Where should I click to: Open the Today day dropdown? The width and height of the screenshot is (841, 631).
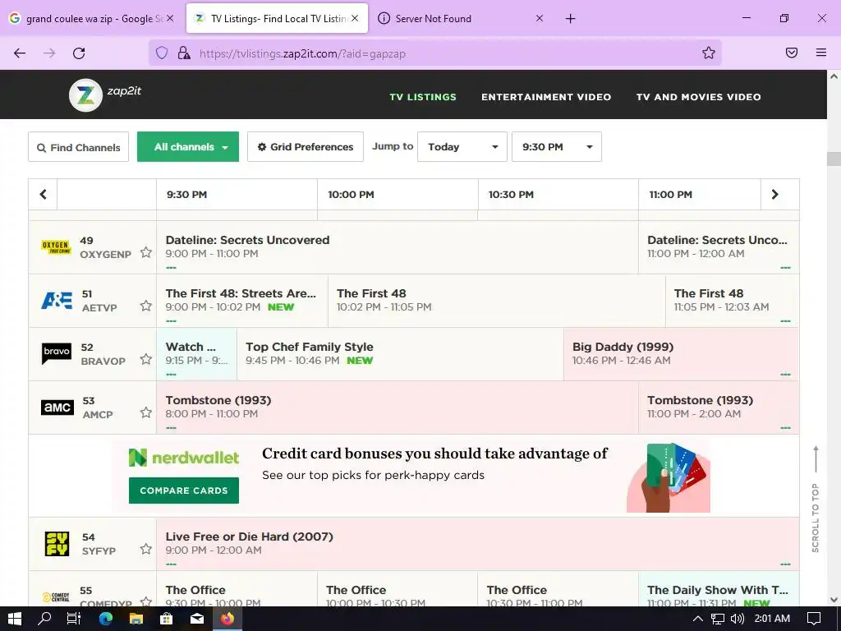462,146
